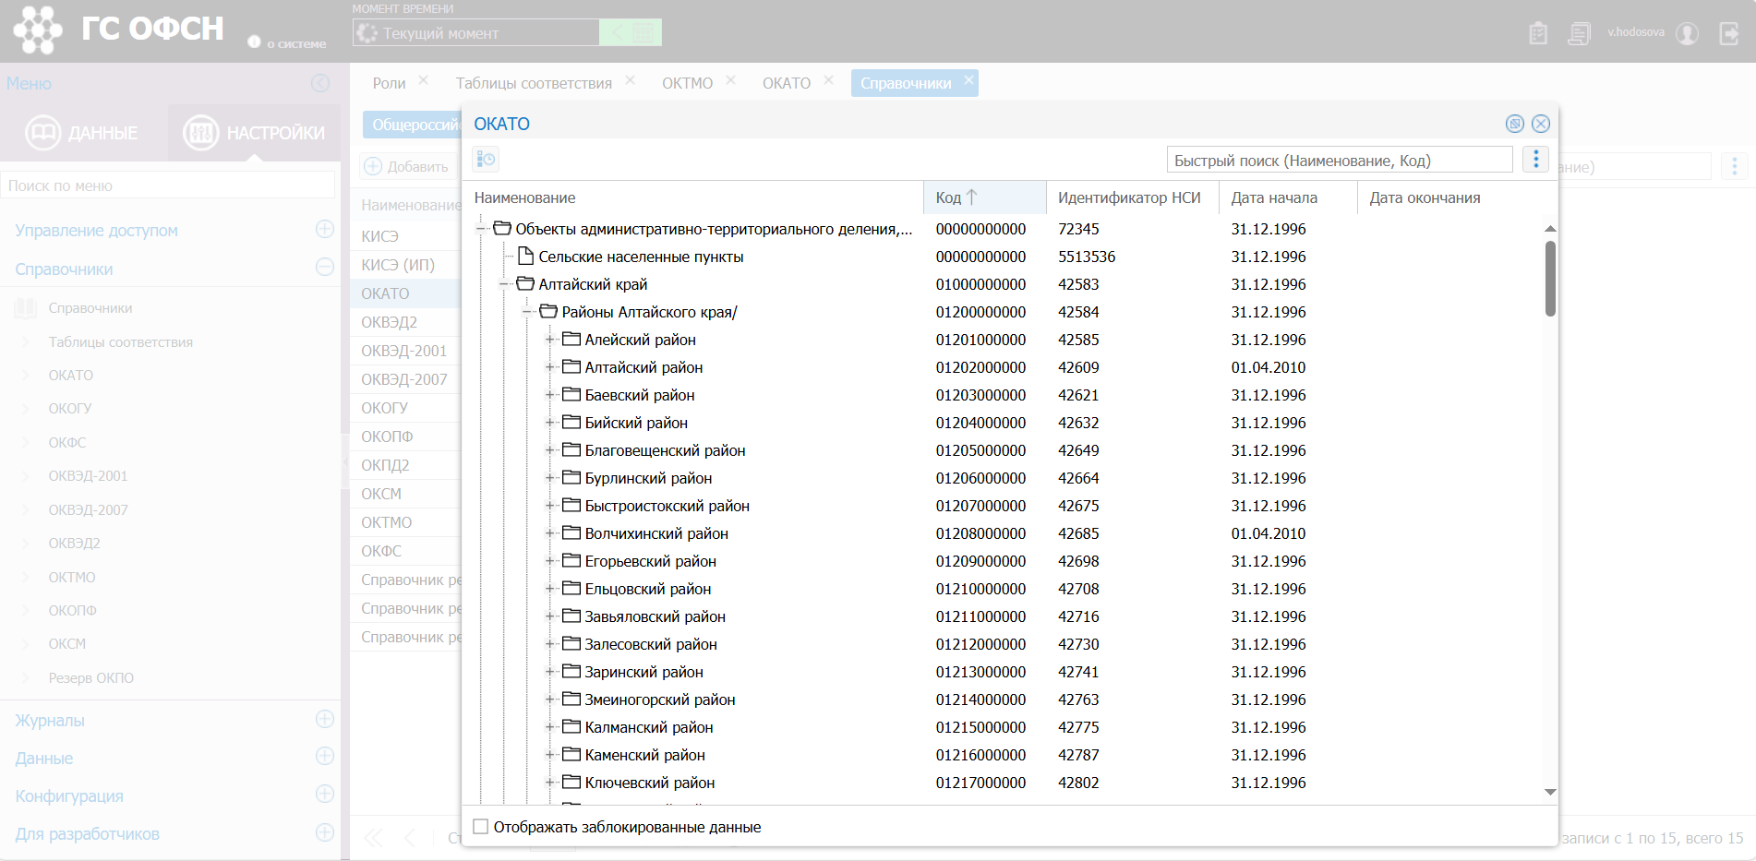Image resolution: width=1756 pixels, height=861 pixels.
Task: Open the documents icon in the top header
Action: coord(1580,33)
